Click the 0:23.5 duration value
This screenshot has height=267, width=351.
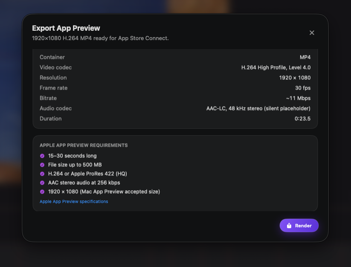click(x=302, y=119)
